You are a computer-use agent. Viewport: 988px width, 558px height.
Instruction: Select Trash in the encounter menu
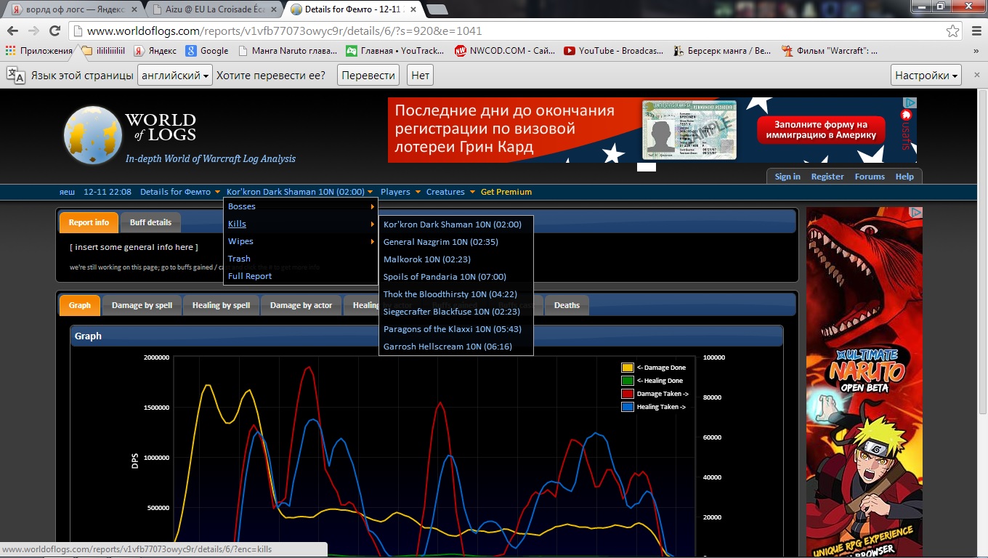coord(301,259)
